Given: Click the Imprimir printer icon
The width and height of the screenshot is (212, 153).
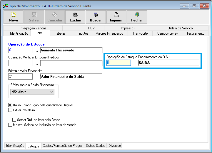Looking at the screenshot, I should click(x=116, y=15).
